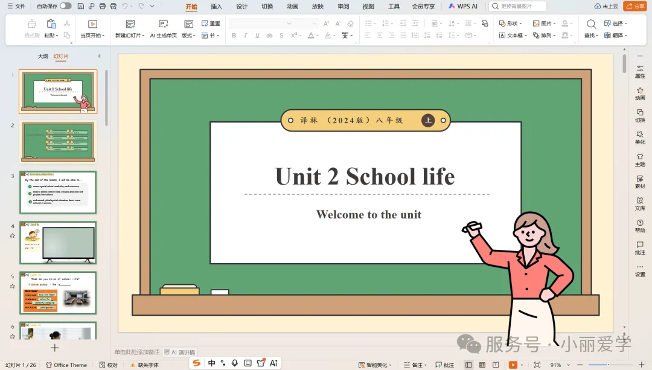Open the font name combo box
Viewport: 652px width, 370px height.
pyautogui.click(x=261, y=24)
